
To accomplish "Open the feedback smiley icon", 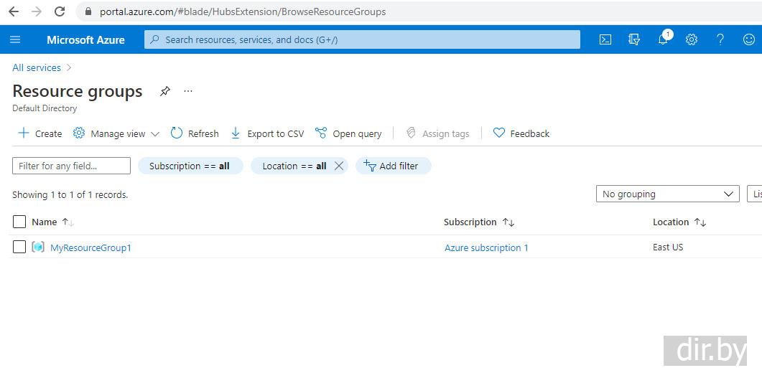I will click(x=749, y=40).
